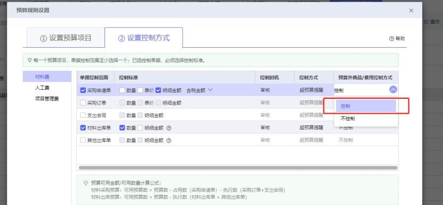This screenshot has height=205, width=443.
Task: Check 单价 in the 采购申请单 row
Action: tap(140, 90)
